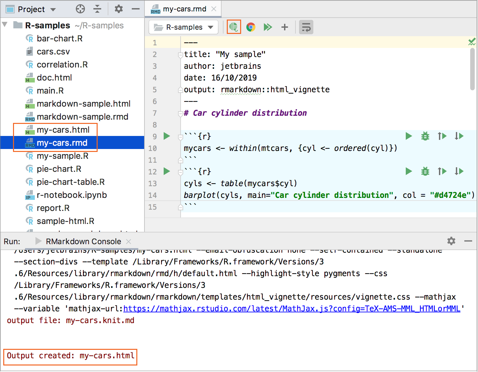Viewport: 478px width, 372px height.
Task: Open the rendered output in Chrome
Action: 250,27
